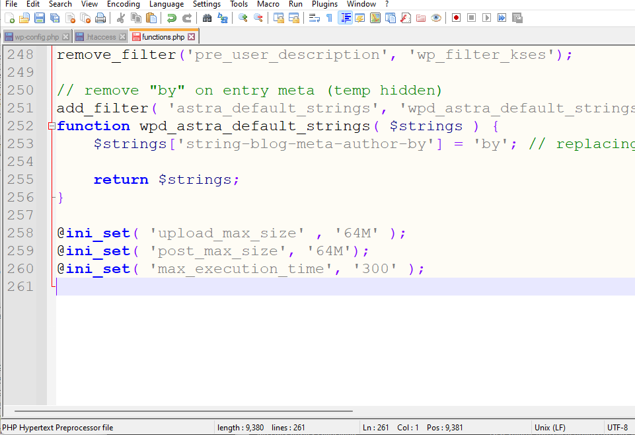The height and width of the screenshot is (435, 635).
Task: Open the Document List panel icon
Action: (391, 18)
